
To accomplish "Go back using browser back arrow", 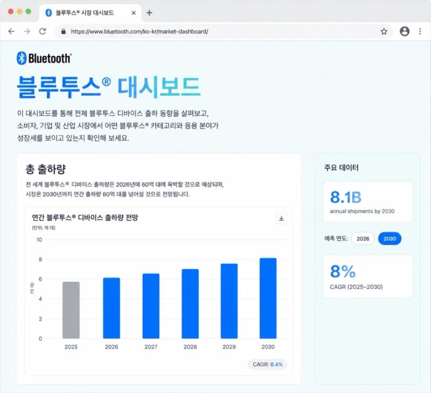I will [11, 31].
